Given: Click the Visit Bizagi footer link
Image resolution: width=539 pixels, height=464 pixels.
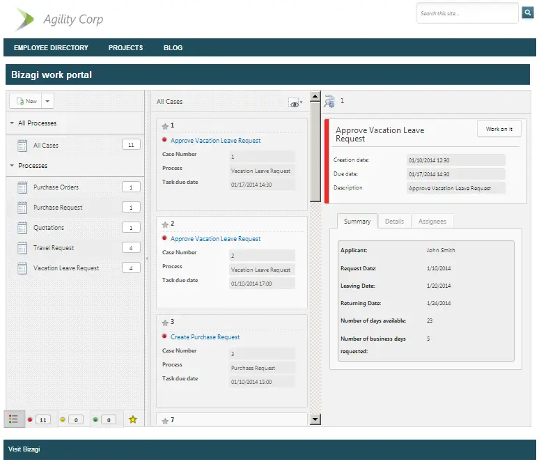Looking at the screenshot, I should (24, 449).
